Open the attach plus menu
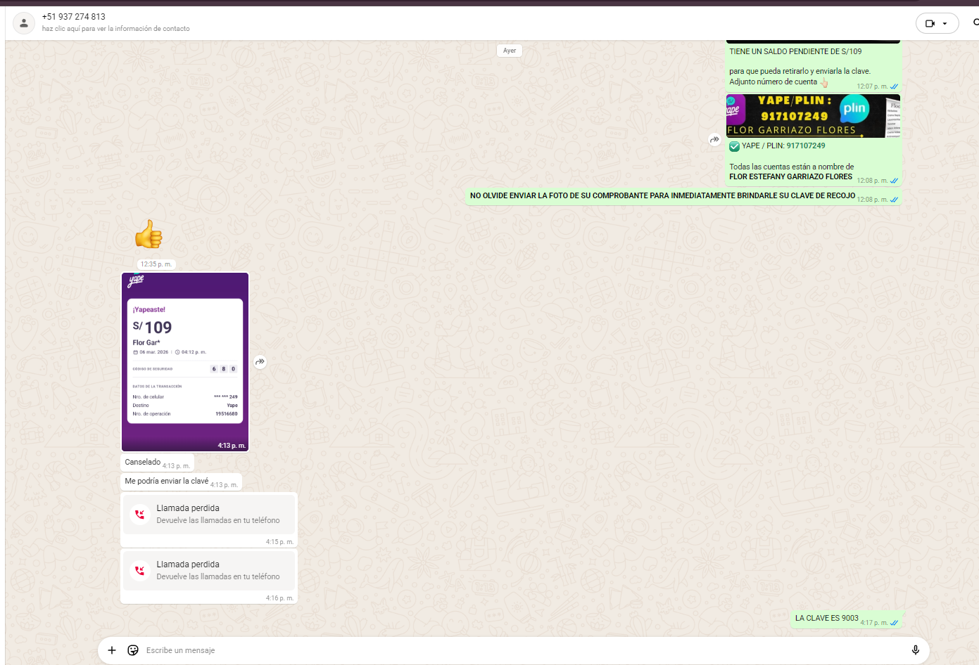This screenshot has height=665, width=979. [112, 650]
